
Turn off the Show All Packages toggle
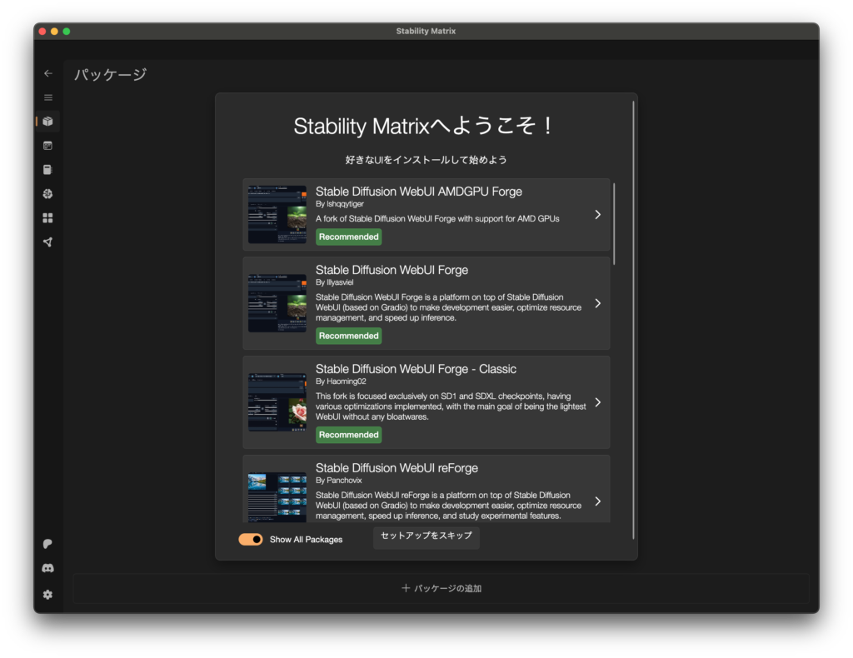250,540
